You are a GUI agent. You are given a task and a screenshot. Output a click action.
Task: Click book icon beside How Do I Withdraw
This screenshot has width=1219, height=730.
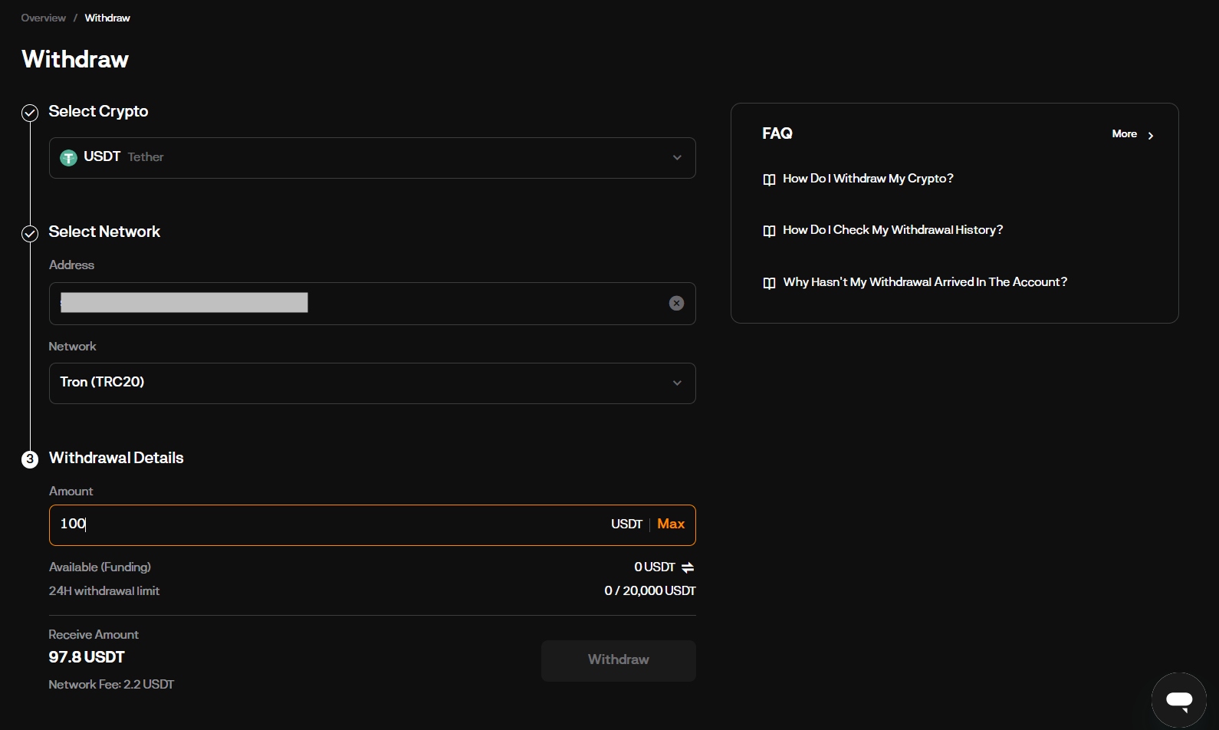tap(769, 179)
